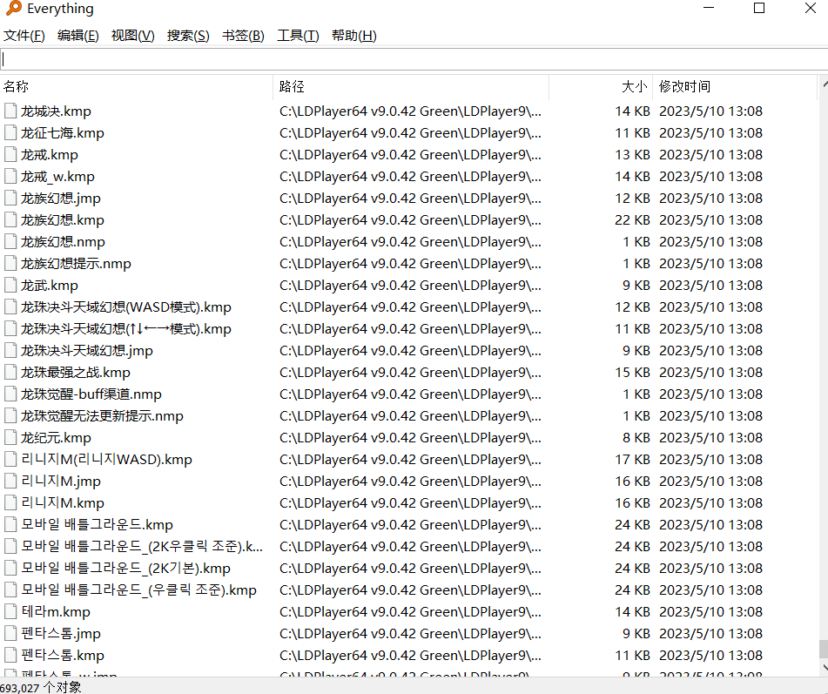
Task: Select file name 테라m.kmp
Action: pyautogui.click(x=56, y=611)
